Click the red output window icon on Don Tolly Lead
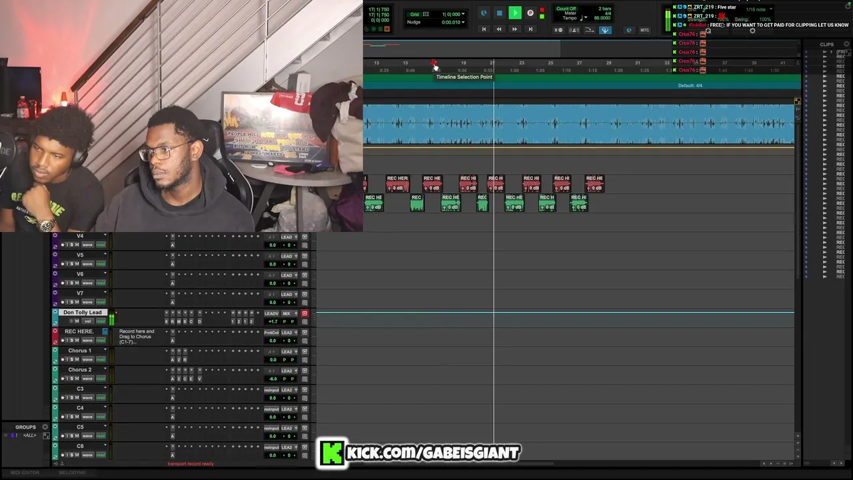This screenshot has width=853, height=480. coord(305,313)
